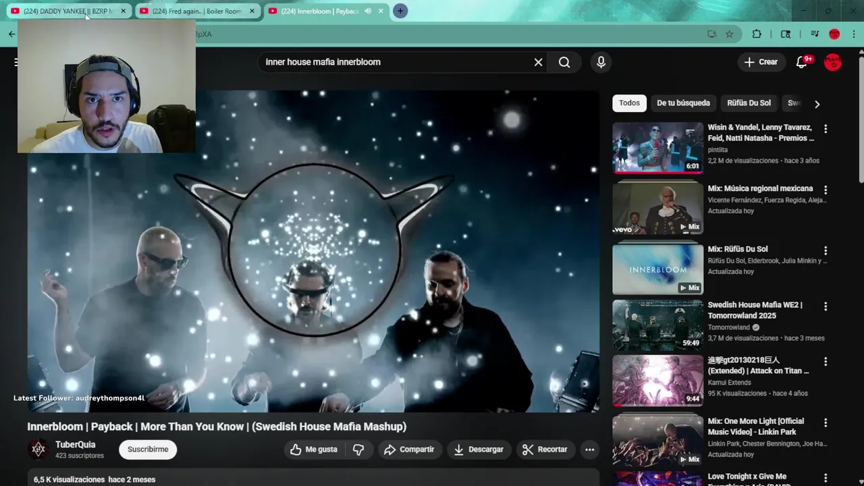
Task: Select the Rüfüs Du Sol filter chip
Action: point(749,103)
